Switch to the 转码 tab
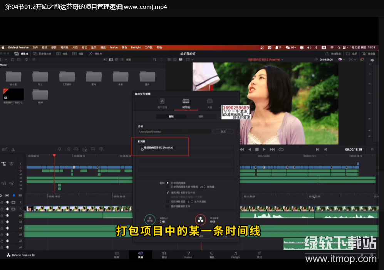The height and width of the screenshot is (270, 384). [x=201, y=116]
